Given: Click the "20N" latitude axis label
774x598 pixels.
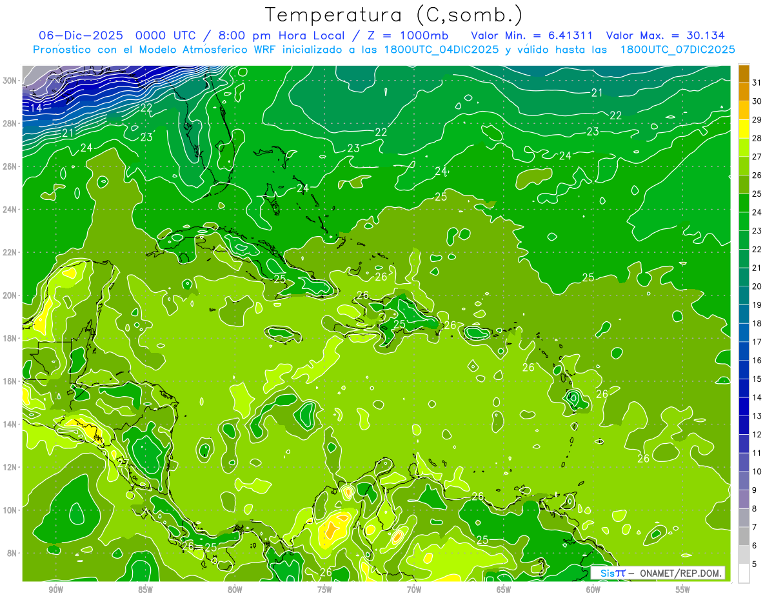Looking at the screenshot, I should point(11,295).
